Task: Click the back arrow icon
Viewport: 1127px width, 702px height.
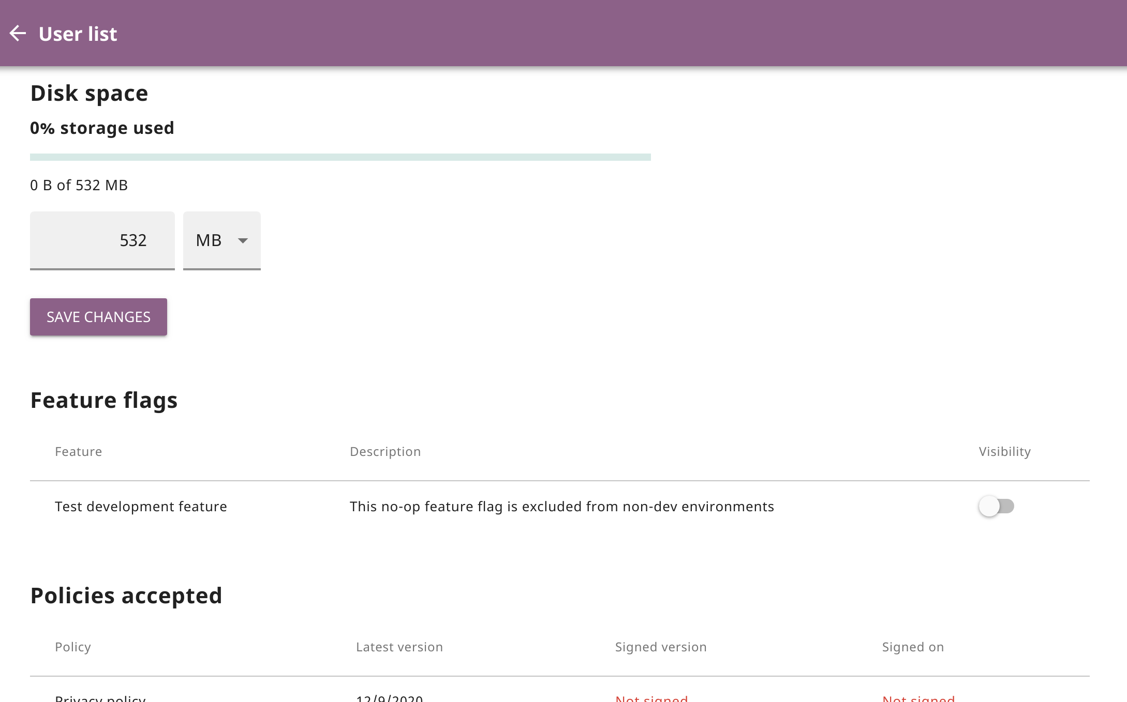Action: click(x=18, y=34)
